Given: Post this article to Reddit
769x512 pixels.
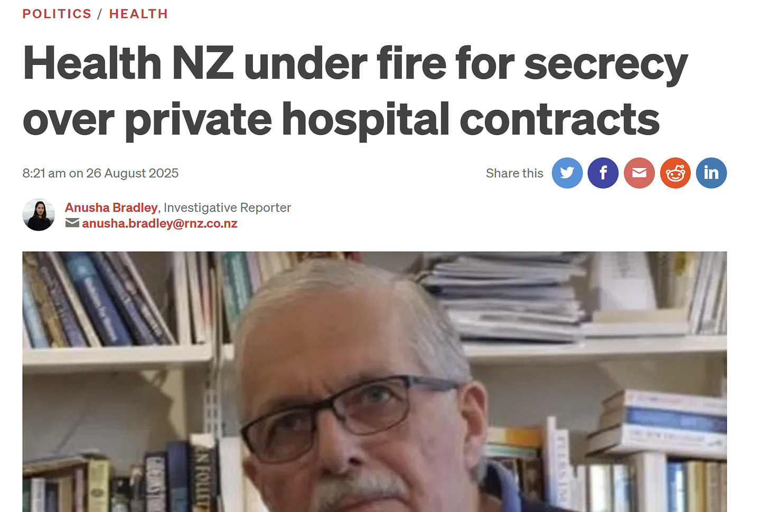Looking at the screenshot, I should click(x=676, y=173).
